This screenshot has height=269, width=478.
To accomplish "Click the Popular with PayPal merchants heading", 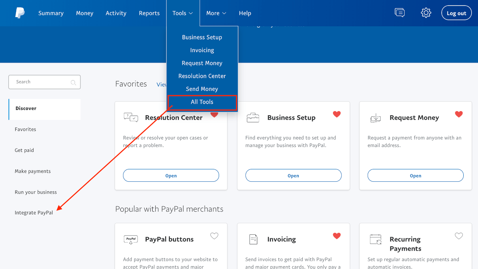I will click(x=169, y=209).
